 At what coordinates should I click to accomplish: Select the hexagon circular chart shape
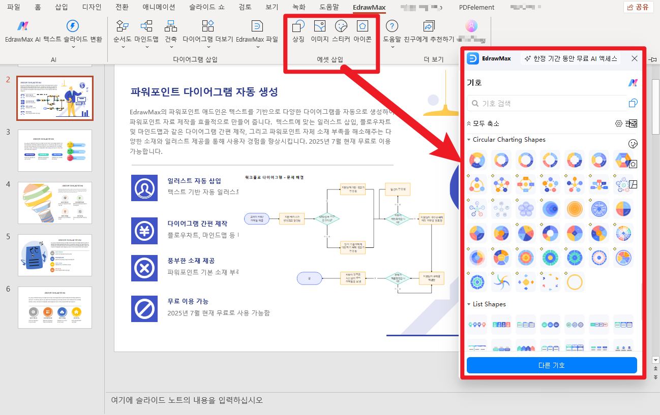623,160
